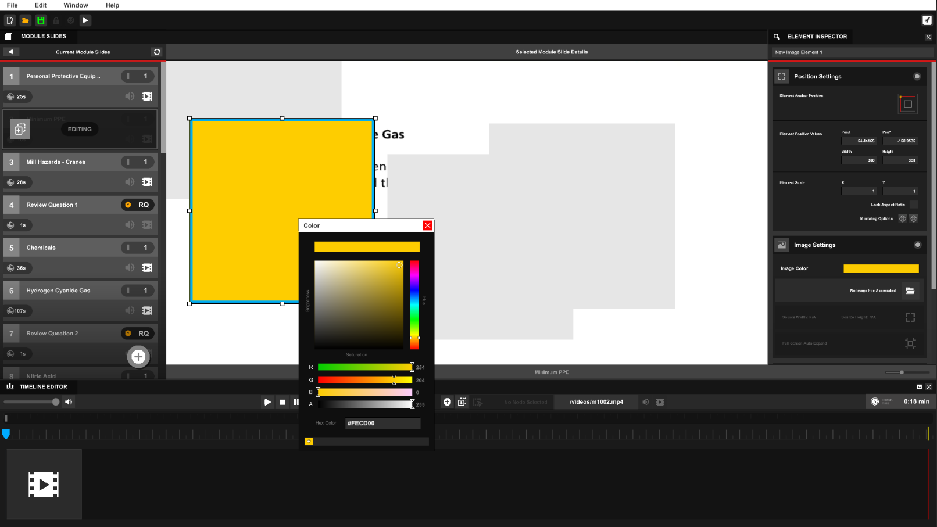Create a new file from toolbar
This screenshot has height=527, width=937.
tap(10, 20)
